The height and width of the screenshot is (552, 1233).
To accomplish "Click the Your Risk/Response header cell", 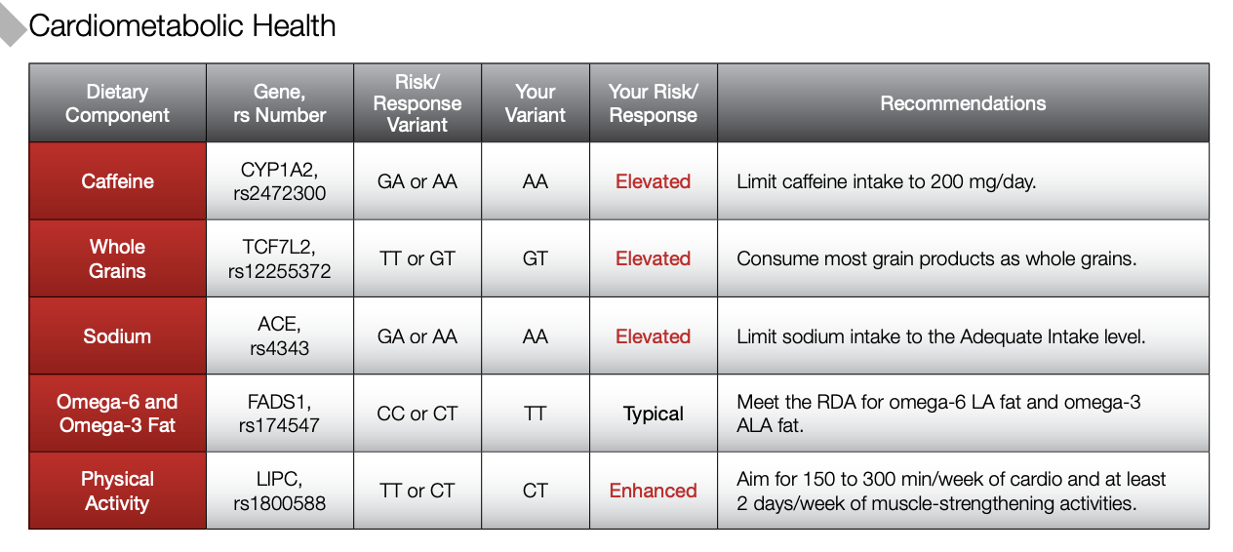I will [654, 103].
